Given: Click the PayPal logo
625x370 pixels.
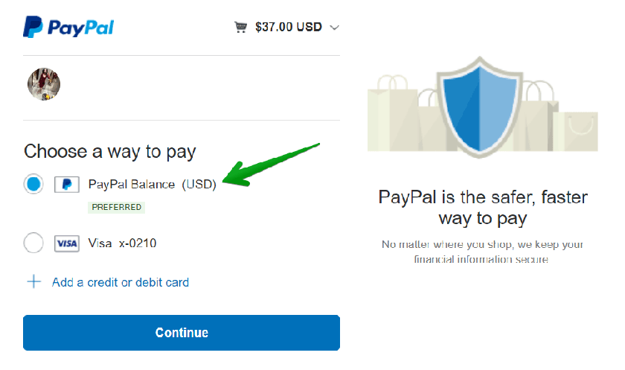Looking at the screenshot, I should (68, 28).
